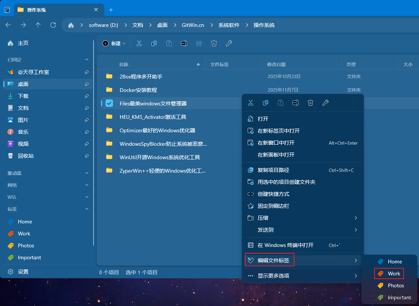Click GitWin.cn in the breadcrumb path
The height and width of the screenshot is (306, 419).
193,25
